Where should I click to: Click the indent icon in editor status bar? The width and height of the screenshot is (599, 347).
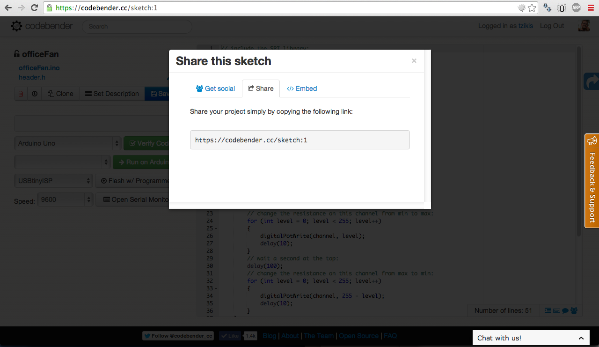pos(548,310)
